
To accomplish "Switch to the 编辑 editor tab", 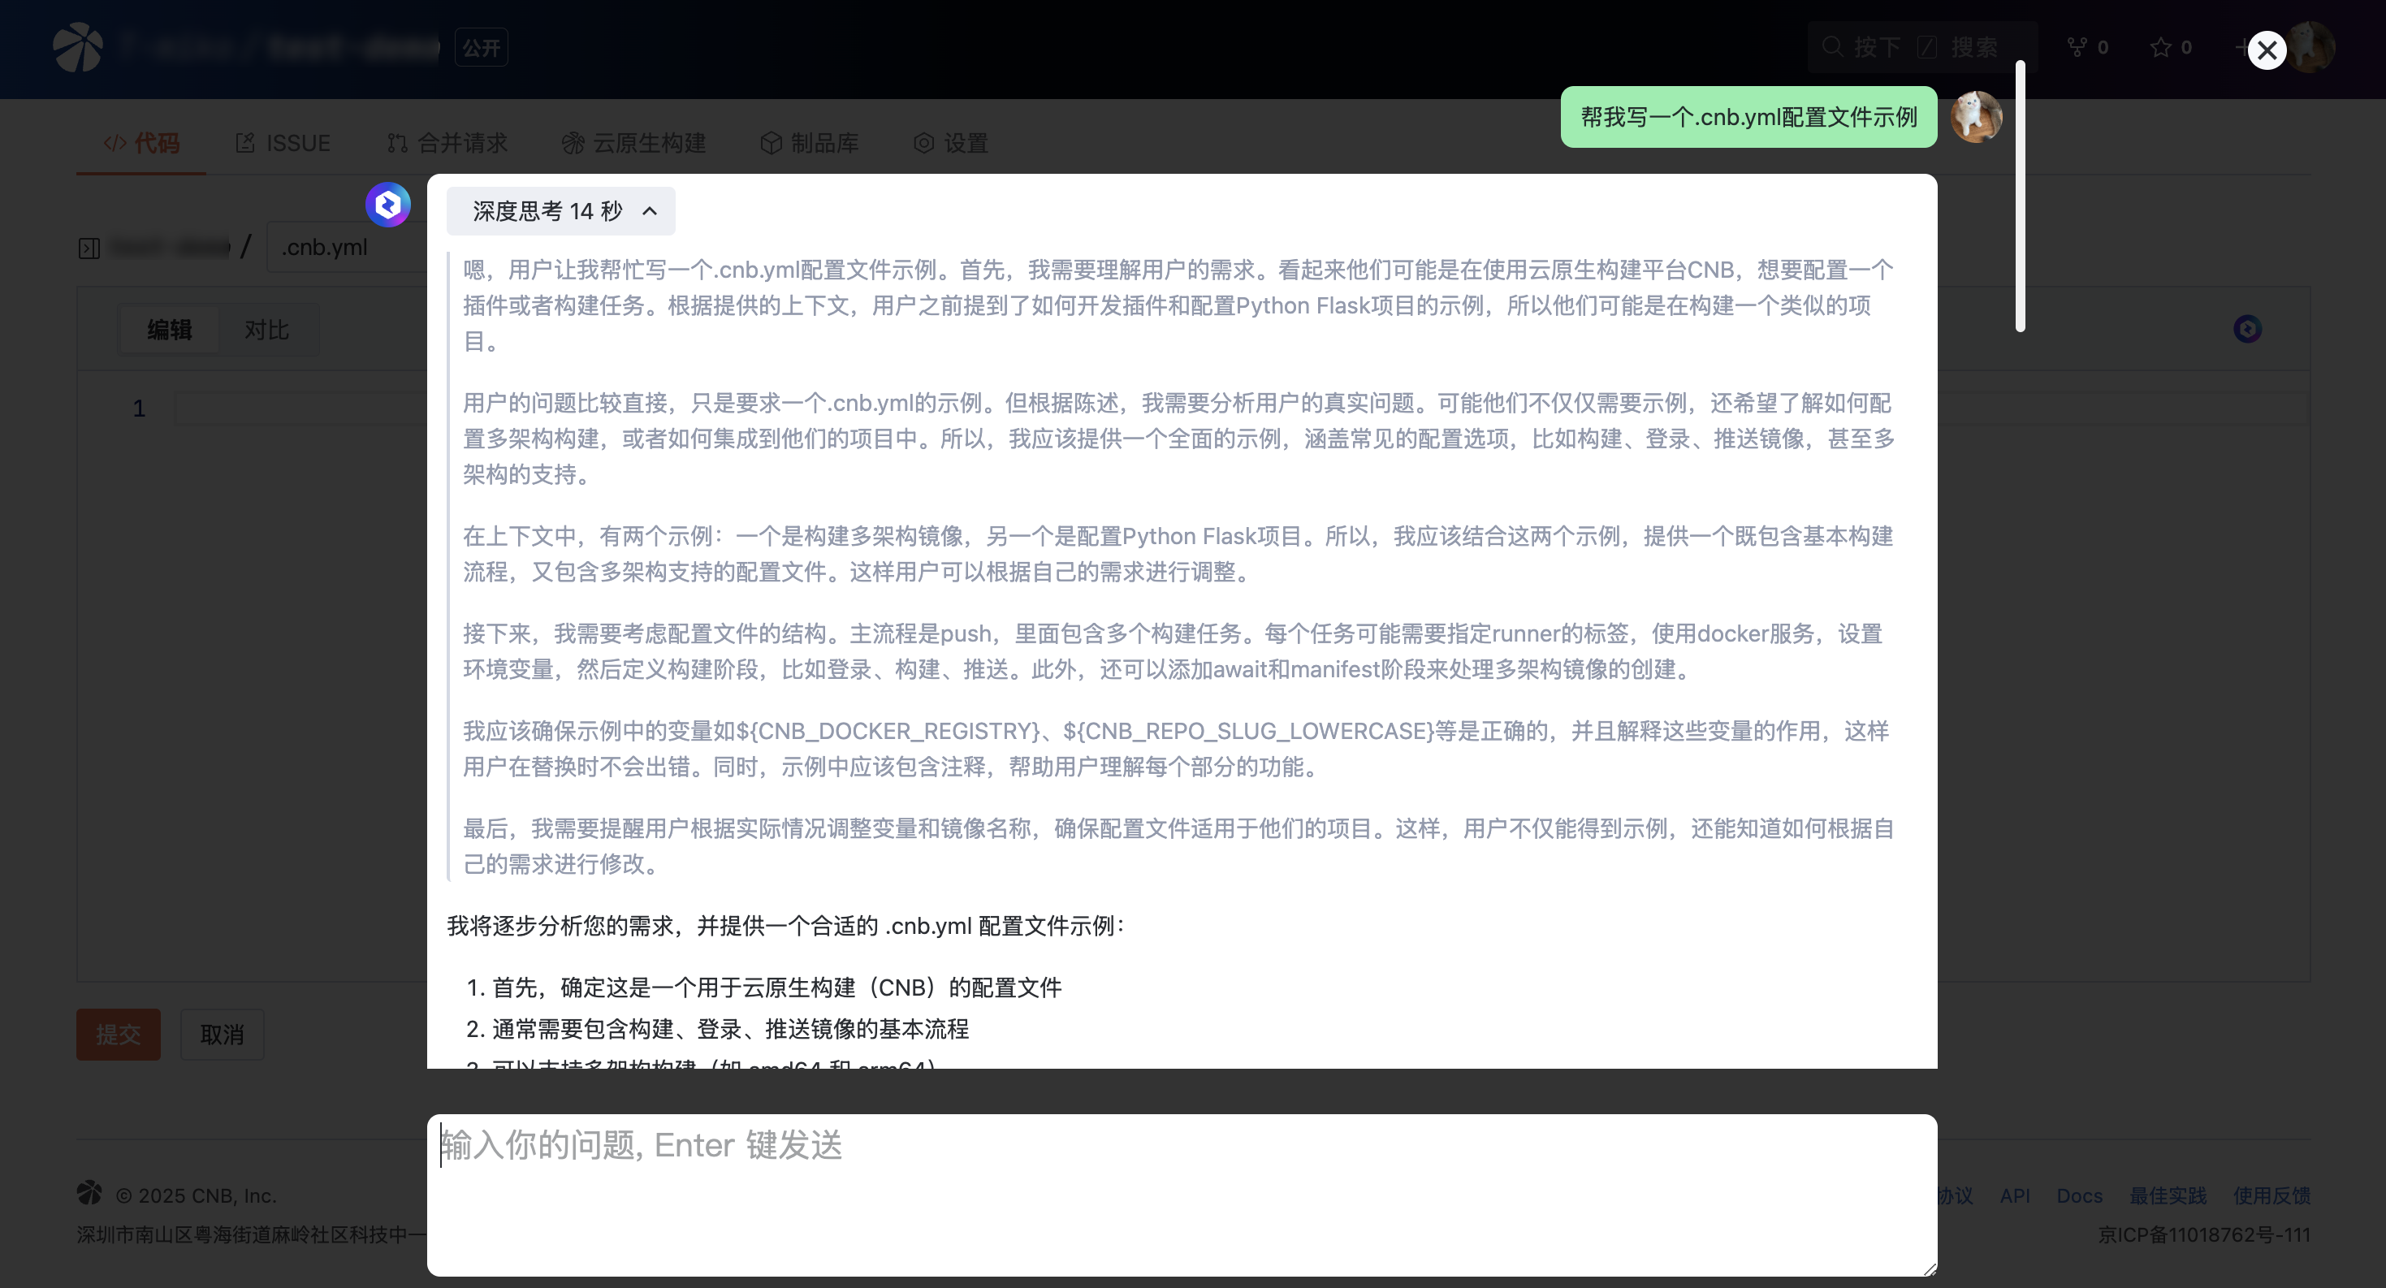I will (x=170, y=329).
